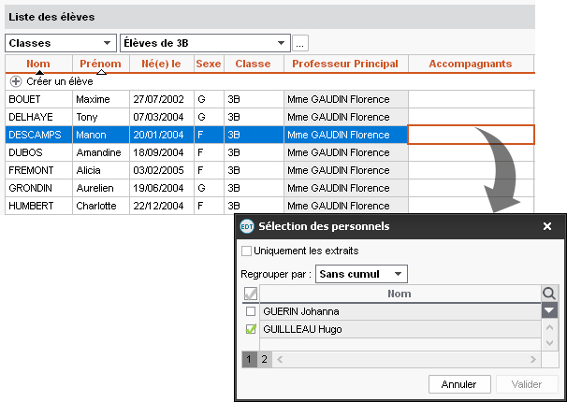Viewport: 567px width, 402px height.
Task: Click Créer un élève link
Action: 60,81
